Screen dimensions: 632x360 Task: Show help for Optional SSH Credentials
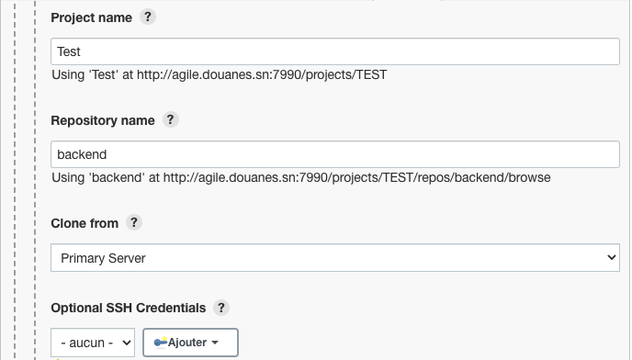(221, 308)
